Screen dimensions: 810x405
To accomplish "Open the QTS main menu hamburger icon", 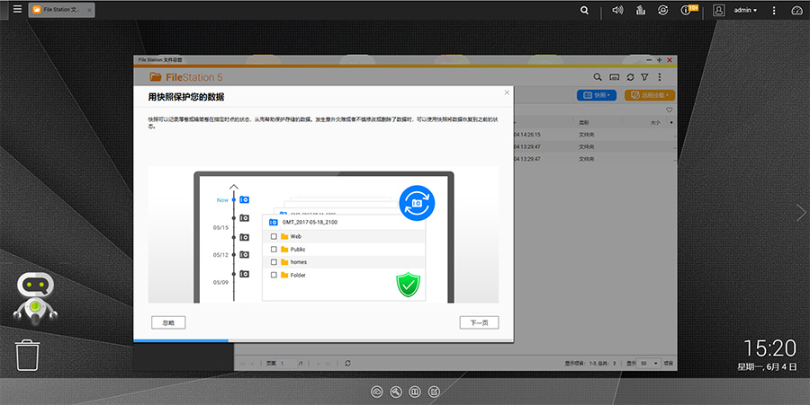I will point(17,10).
